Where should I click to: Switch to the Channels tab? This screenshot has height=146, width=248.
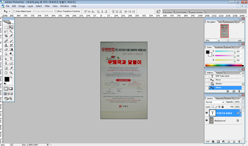tap(219, 98)
